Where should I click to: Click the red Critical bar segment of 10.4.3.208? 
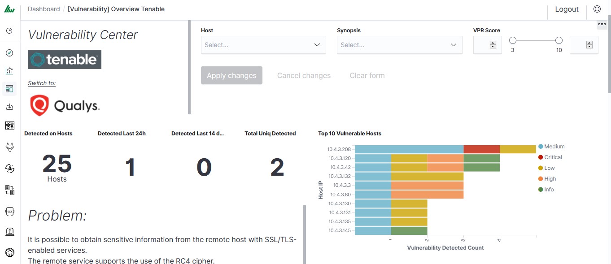[481, 149]
